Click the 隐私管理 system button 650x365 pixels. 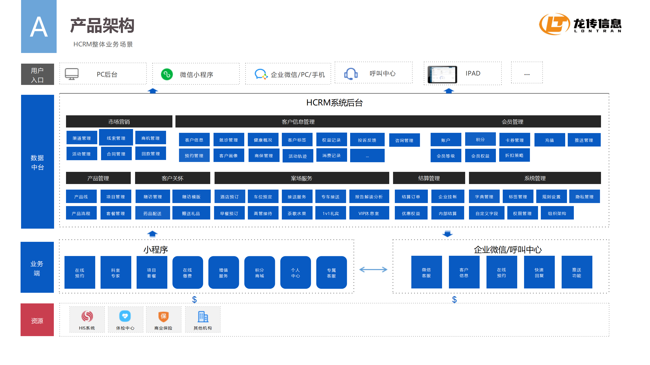point(584,197)
